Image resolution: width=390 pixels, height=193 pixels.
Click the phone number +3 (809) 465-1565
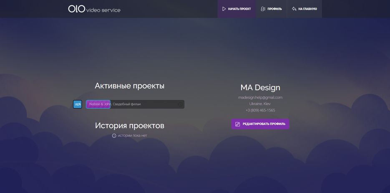260,110
